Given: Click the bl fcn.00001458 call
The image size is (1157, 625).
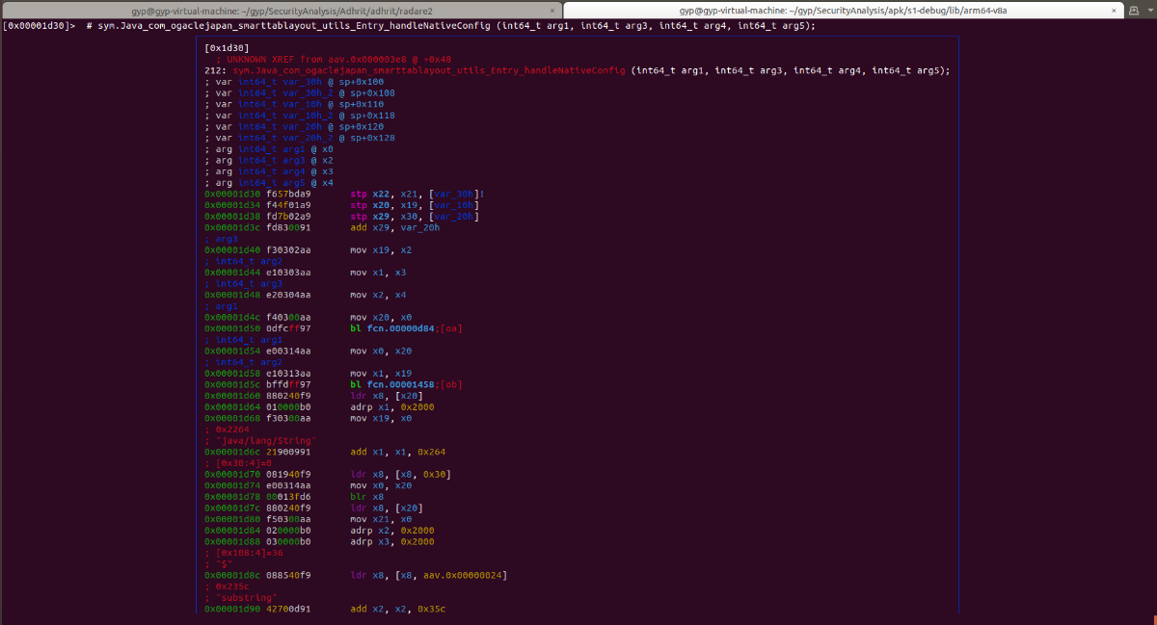Looking at the screenshot, I should (406, 384).
